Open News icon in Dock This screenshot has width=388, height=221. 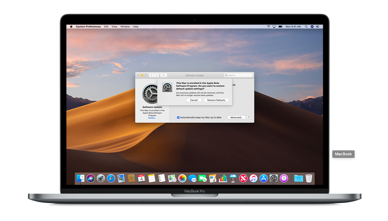[x=243, y=178]
